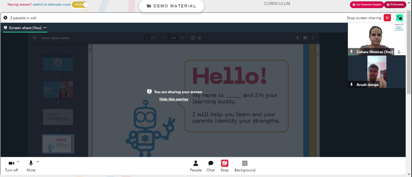Click the 26% zoom level field
Screen dimensions: 412x177
[173, 38]
